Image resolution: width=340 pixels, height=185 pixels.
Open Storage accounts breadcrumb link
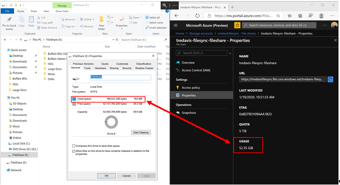[201, 33]
